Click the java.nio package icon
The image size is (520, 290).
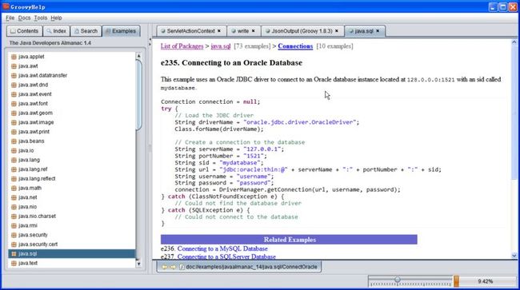point(14,207)
